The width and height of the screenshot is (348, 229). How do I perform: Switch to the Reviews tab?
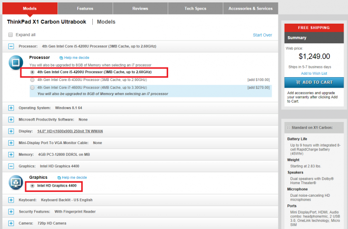(140, 8)
